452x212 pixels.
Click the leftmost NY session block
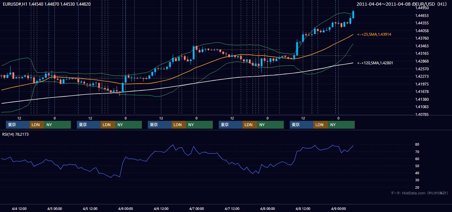coord(58,125)
